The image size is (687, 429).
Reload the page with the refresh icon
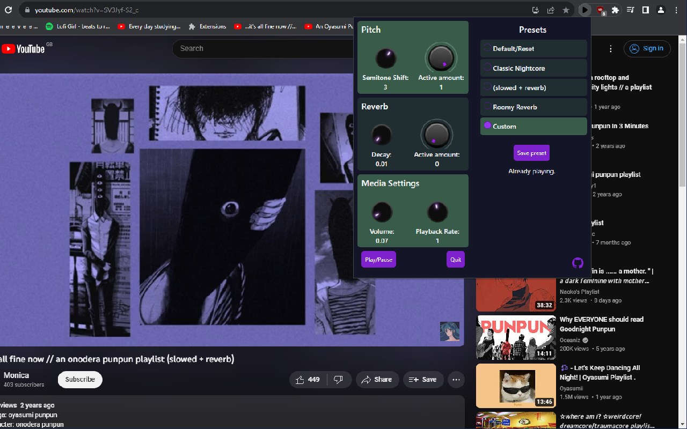point(8,10)
